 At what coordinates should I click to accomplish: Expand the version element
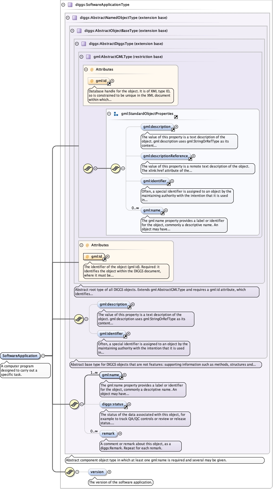(109, 472)
